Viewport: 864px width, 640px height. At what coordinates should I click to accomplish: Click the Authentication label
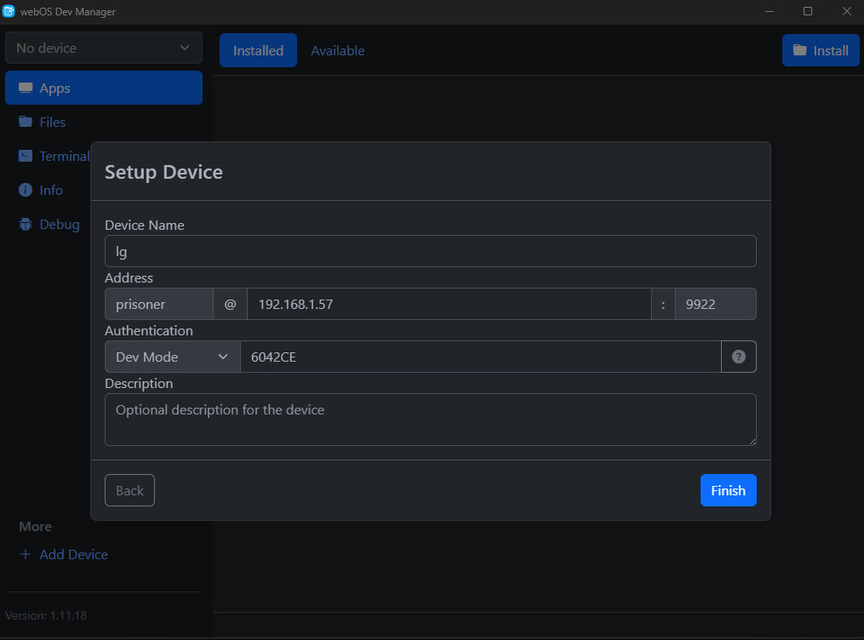pyautogui.click(x=149, y=330)
